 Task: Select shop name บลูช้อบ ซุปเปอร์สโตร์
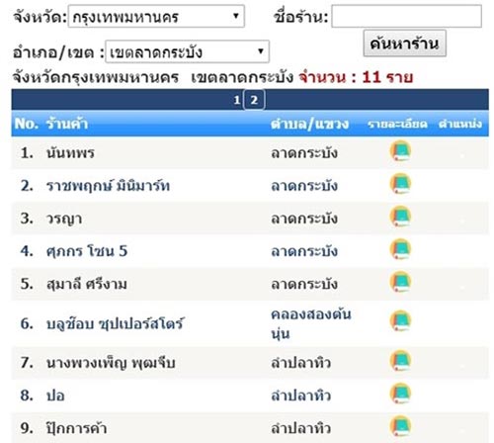point(116,323)
